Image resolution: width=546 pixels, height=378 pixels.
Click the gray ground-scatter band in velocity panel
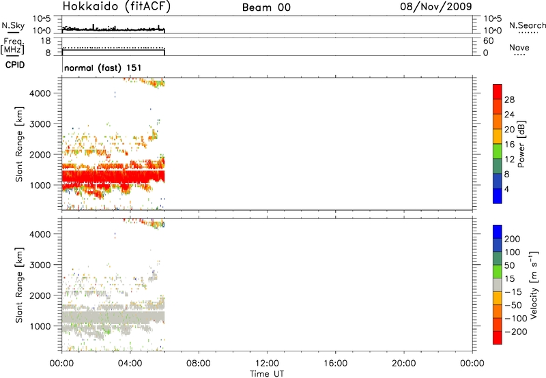[113, 317]
